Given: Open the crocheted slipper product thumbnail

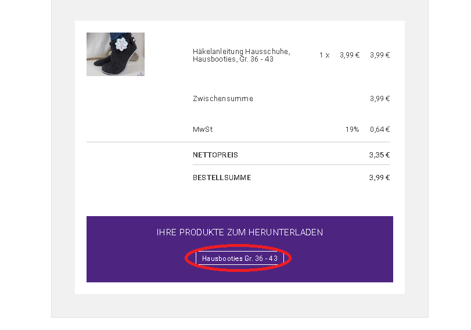Looking at the screenshot, I should point(115,55).
